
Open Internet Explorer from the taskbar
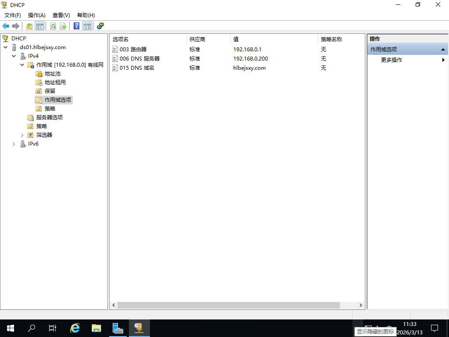click(x=75, y=328)
